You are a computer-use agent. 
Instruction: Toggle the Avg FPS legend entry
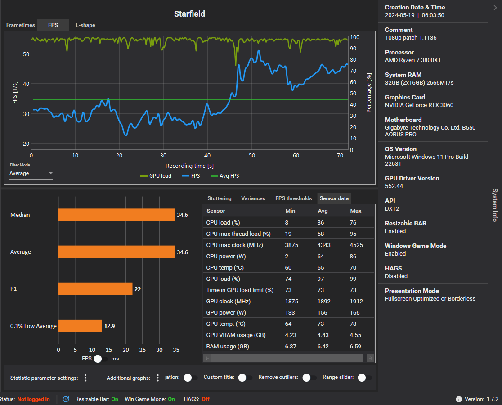225,176
